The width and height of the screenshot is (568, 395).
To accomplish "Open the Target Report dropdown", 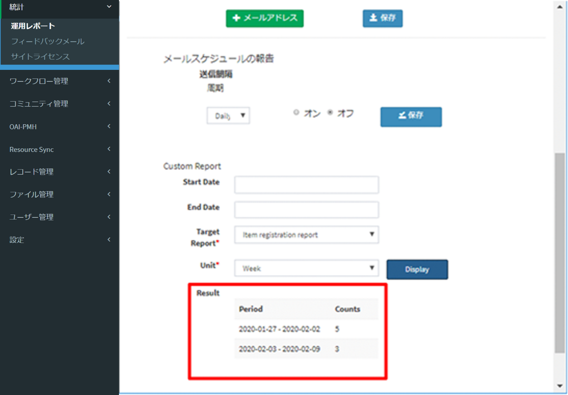I will point(306,235).
